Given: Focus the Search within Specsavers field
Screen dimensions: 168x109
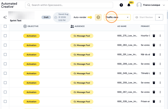Looking at the screenshot, I should point(69,5).
